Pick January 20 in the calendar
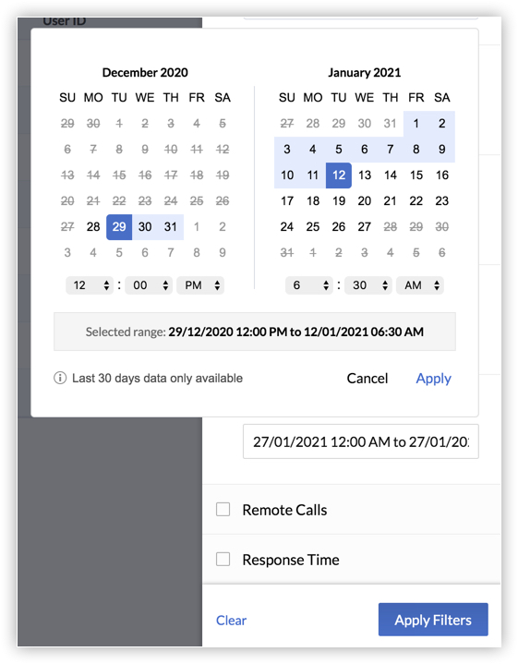The image size is (518, 664). pos(364,201)
